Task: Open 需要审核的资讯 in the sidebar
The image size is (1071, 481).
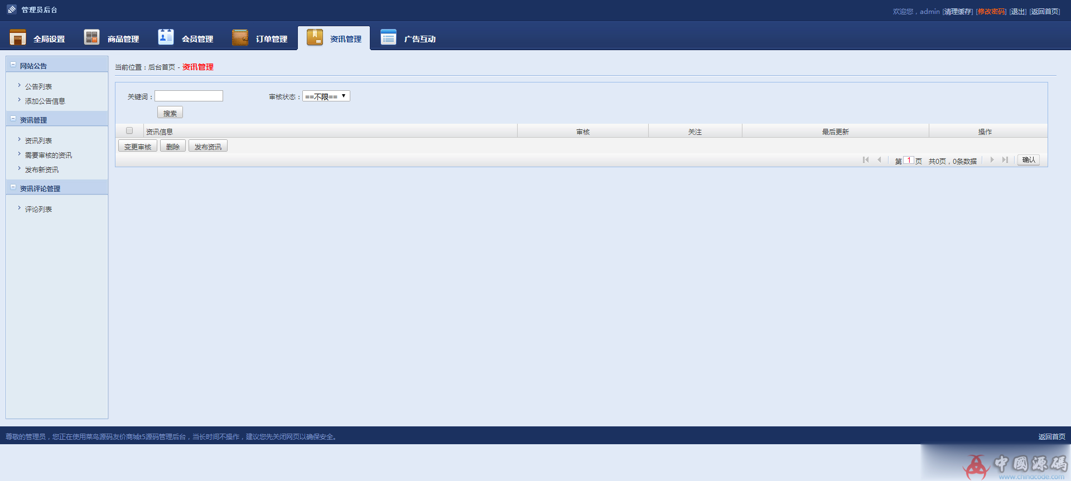Action: click(x=49, y=156)
